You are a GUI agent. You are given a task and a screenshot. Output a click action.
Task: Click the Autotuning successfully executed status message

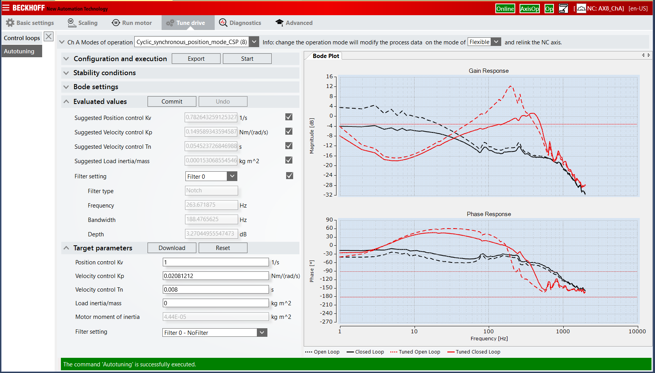130,364
